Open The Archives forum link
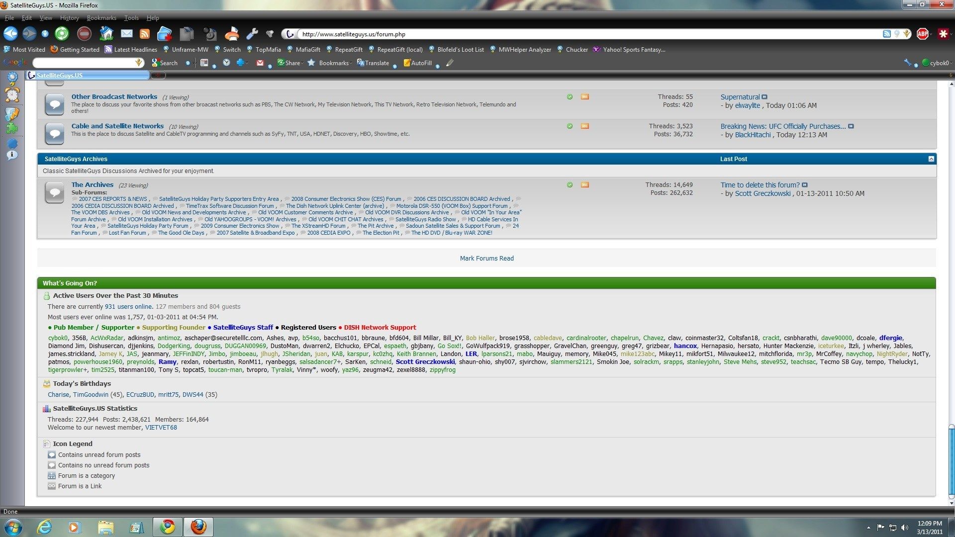The width and height of the screenshot is (955, 537). click(92, 184)
